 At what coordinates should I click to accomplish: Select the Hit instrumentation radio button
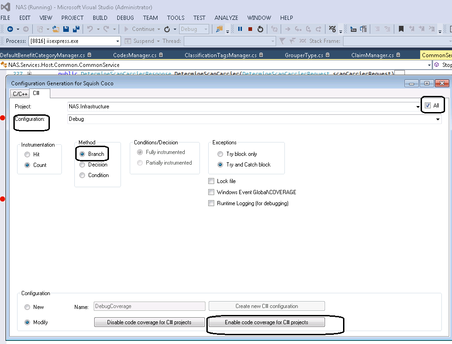[x=28, y=154]
